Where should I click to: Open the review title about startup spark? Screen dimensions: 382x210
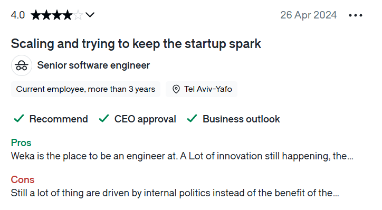(x=136, y=44)
